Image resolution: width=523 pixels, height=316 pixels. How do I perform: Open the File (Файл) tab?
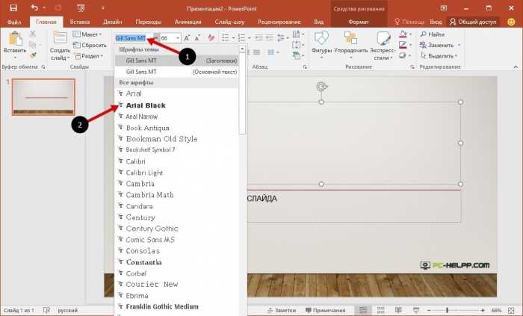[x=14, y=22]
